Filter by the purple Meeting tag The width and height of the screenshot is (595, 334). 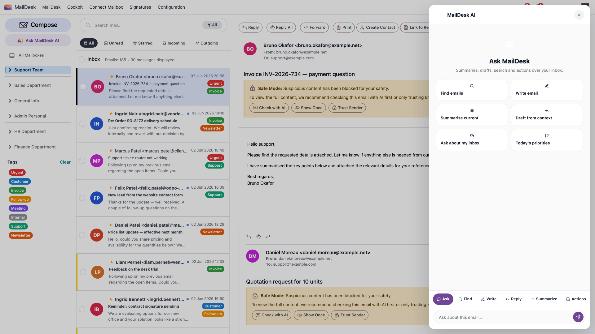(x=18, y=208)
